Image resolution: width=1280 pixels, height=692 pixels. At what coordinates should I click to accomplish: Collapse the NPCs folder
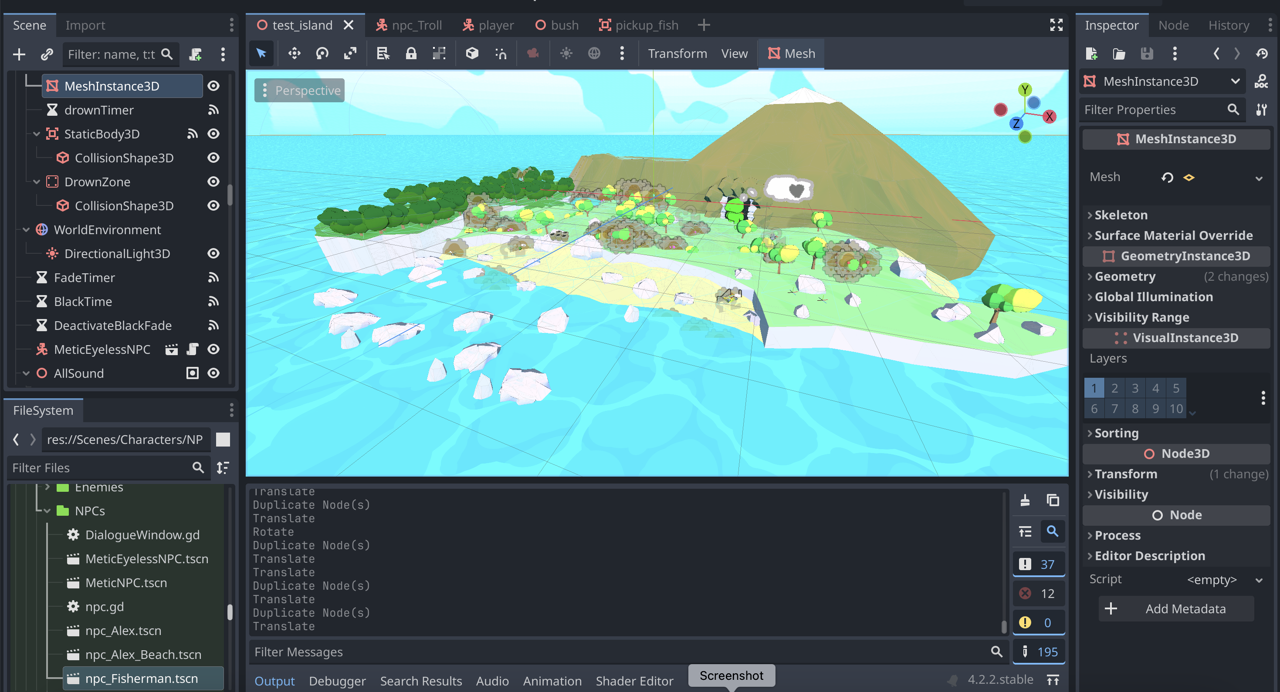(x=47, y=511)
